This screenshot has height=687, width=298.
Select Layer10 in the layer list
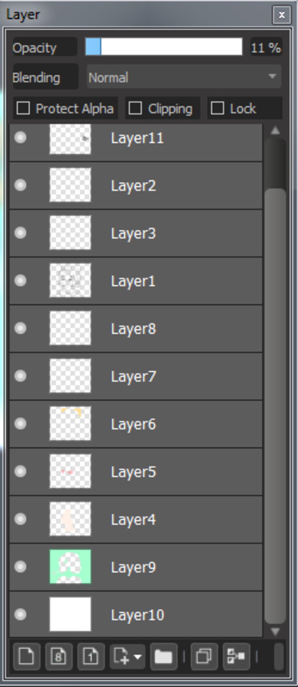click(x=136, y=614)
